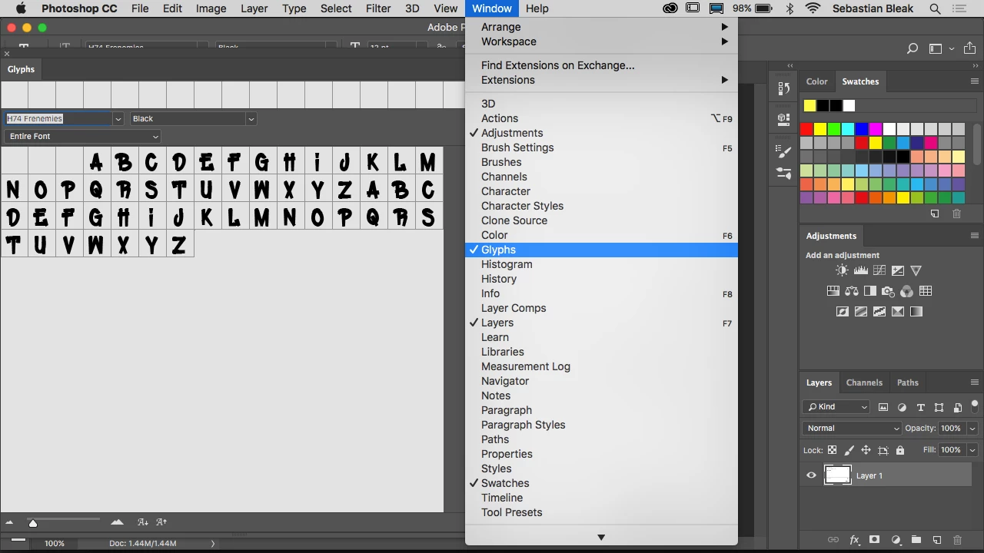Viewport: 984px width, 553px height.
Task: Filter layers for type layers
Action: (x=920, y=407)
